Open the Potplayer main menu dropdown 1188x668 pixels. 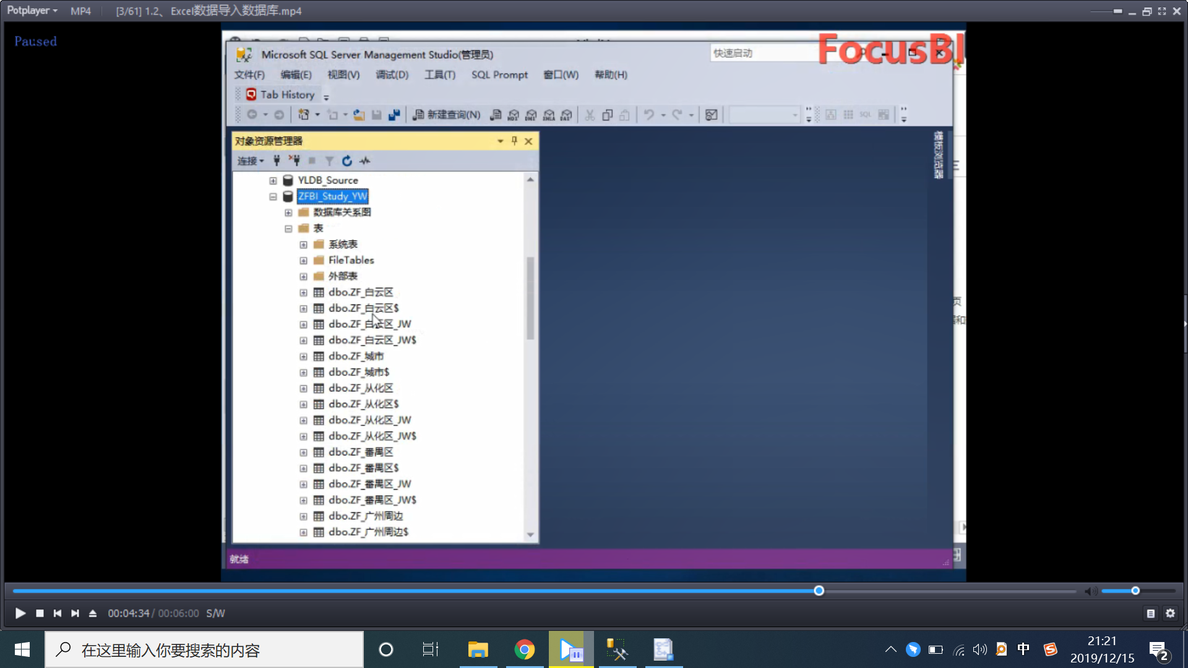pos(32,11)
